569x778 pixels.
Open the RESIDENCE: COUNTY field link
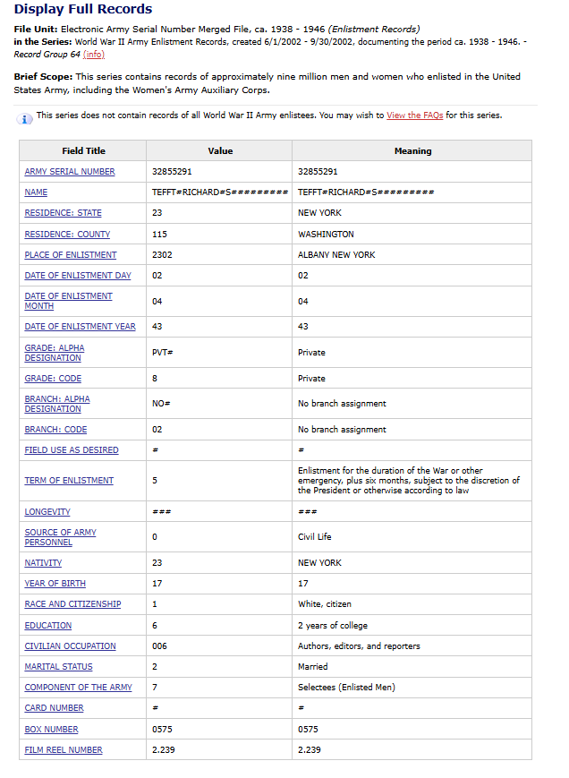pyautogui.click(x=67, y=235)
